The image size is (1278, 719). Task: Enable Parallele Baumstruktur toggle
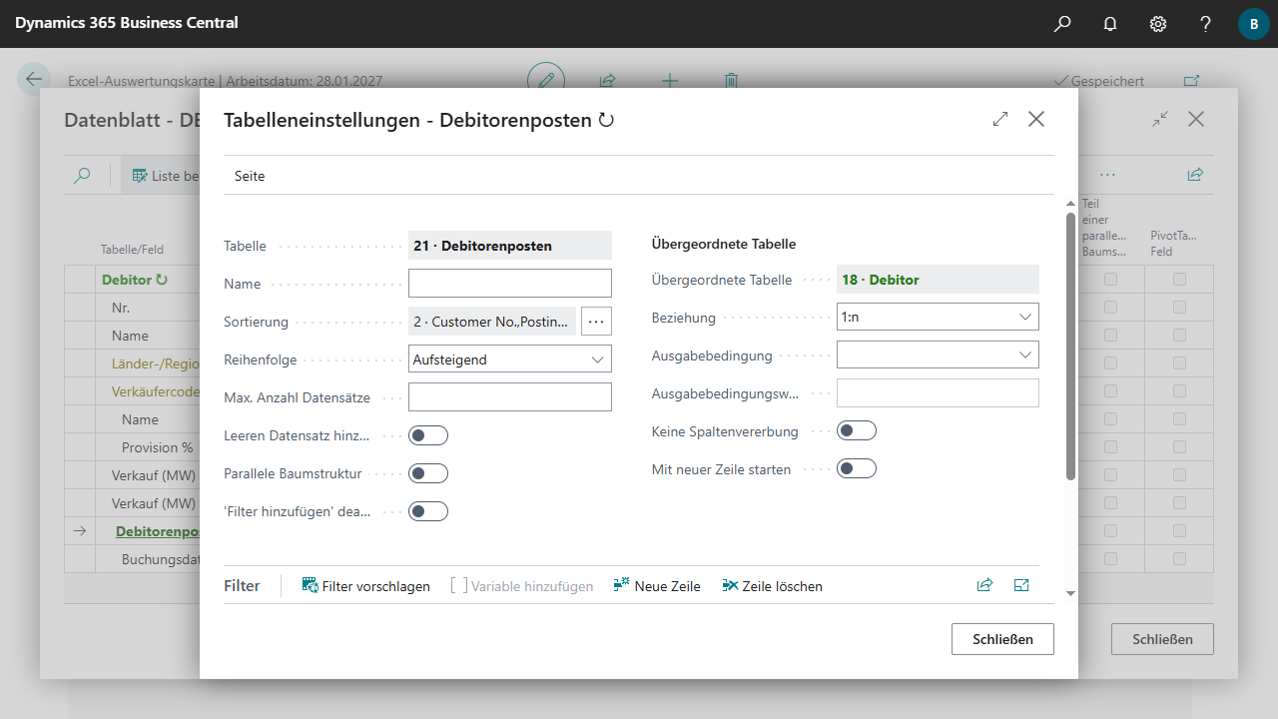click(x=428, y=473)
